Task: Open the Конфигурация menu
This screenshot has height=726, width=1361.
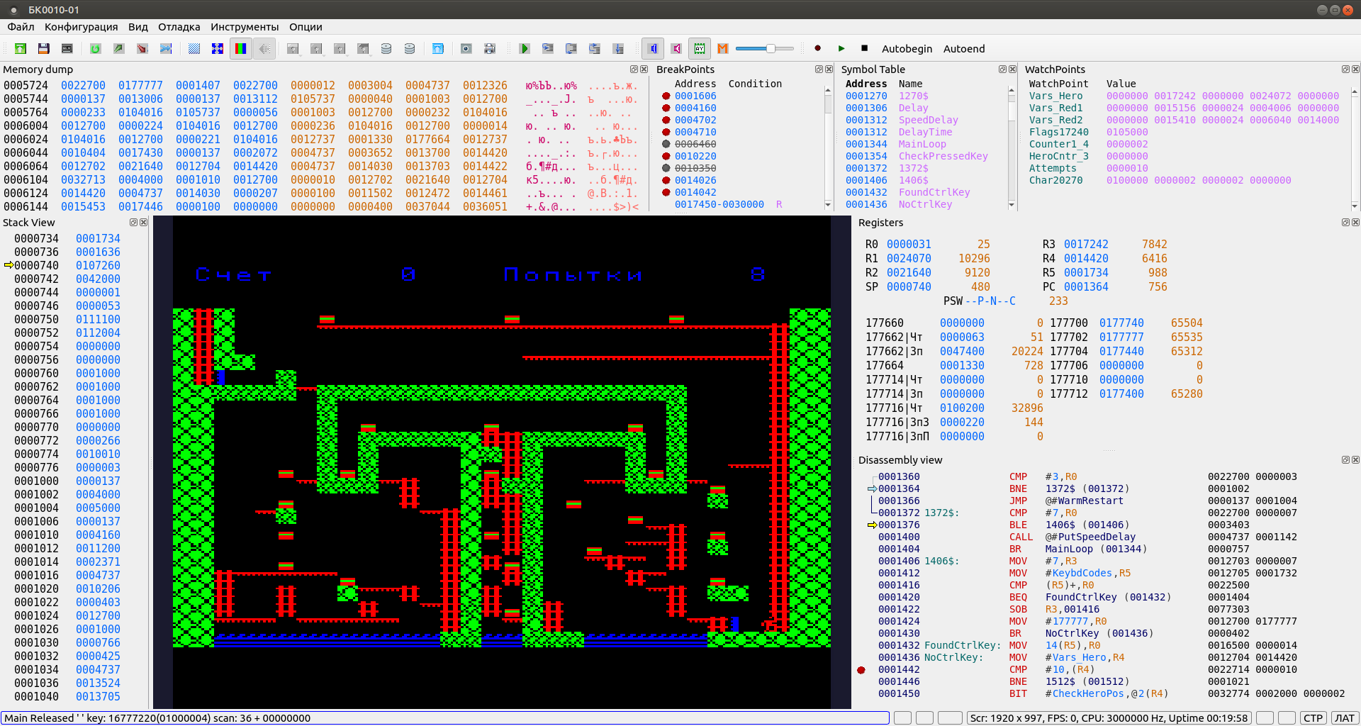Action: coord(81,27)
